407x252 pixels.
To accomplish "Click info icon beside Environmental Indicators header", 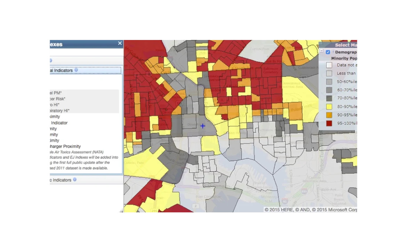I will pyautogui.click(x=76, y=70).
